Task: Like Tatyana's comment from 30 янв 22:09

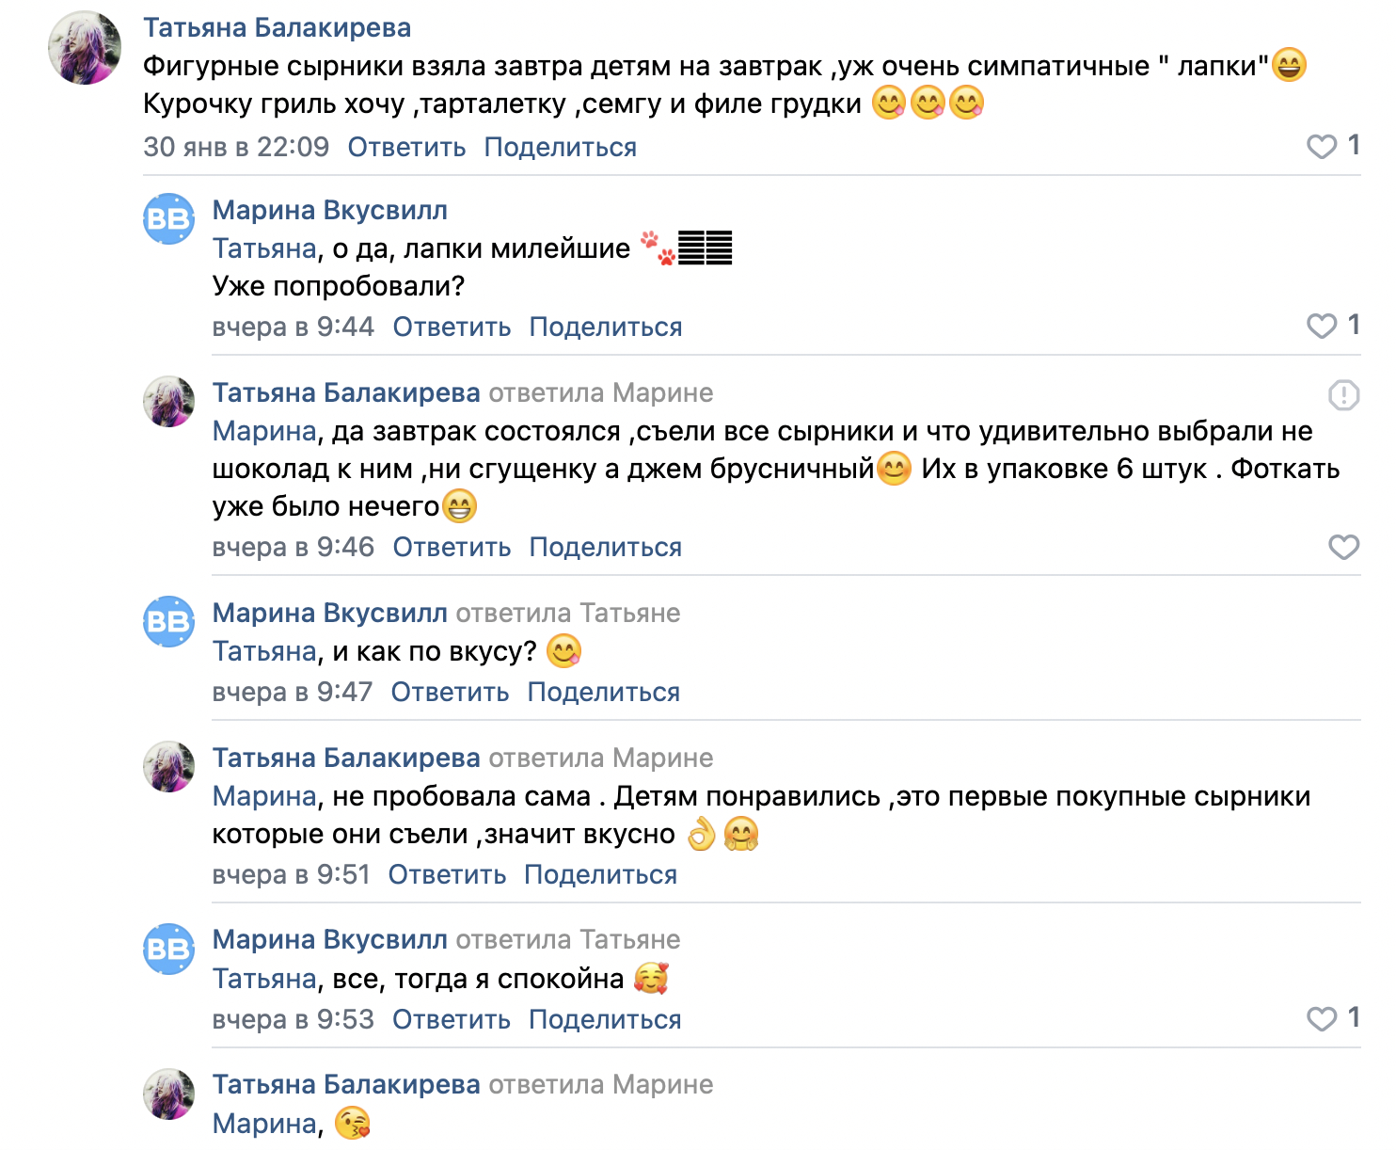Action: click(1322, 146)
